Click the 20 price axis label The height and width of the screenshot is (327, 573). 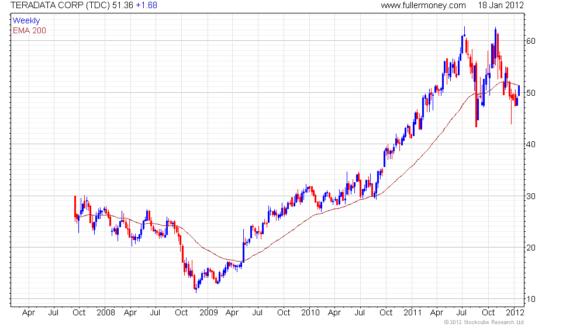531,248
